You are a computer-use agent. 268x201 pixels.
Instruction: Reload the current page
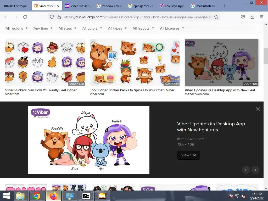[x=25, y=17]
